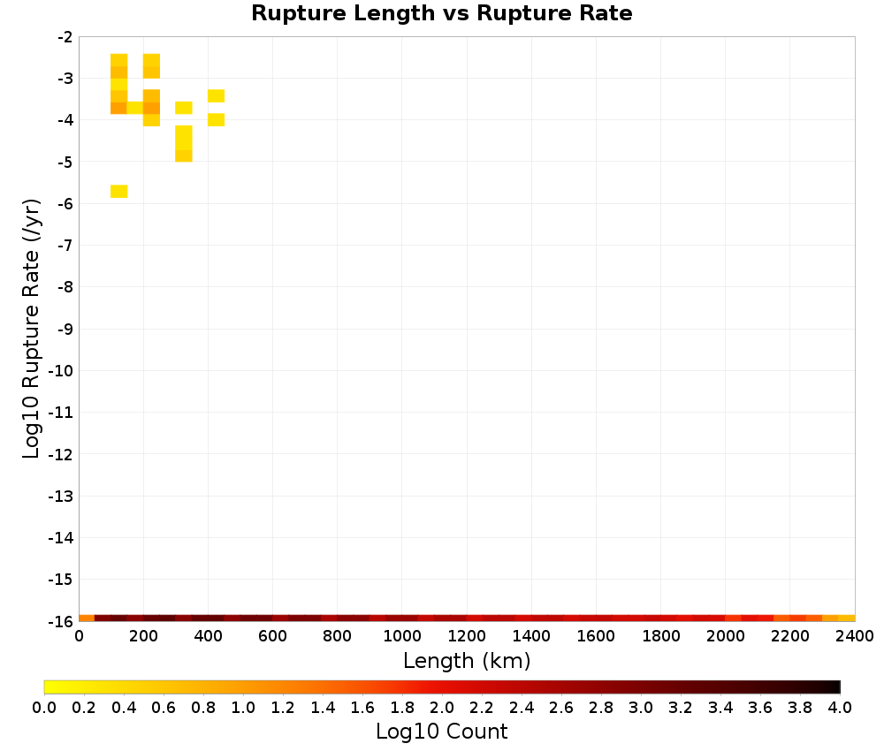
Task: Click the color bar tick label "2.2"
Action: click(482, 708)
